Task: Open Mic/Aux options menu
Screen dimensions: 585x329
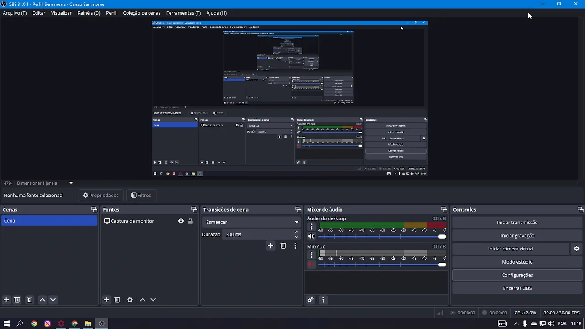Action: [x=312, y=255]
